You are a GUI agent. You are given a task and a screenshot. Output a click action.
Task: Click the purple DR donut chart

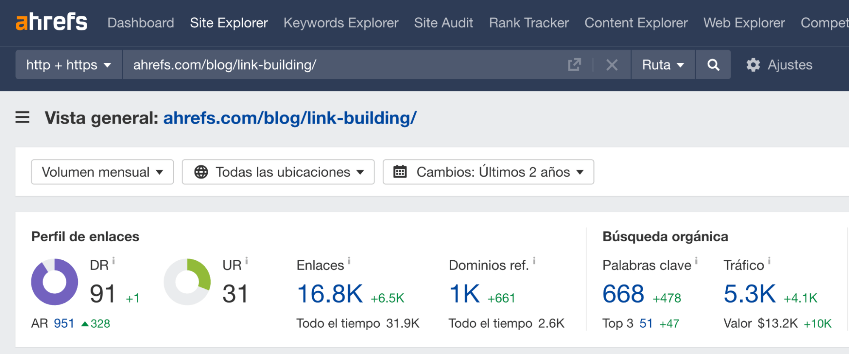[54, 282]
